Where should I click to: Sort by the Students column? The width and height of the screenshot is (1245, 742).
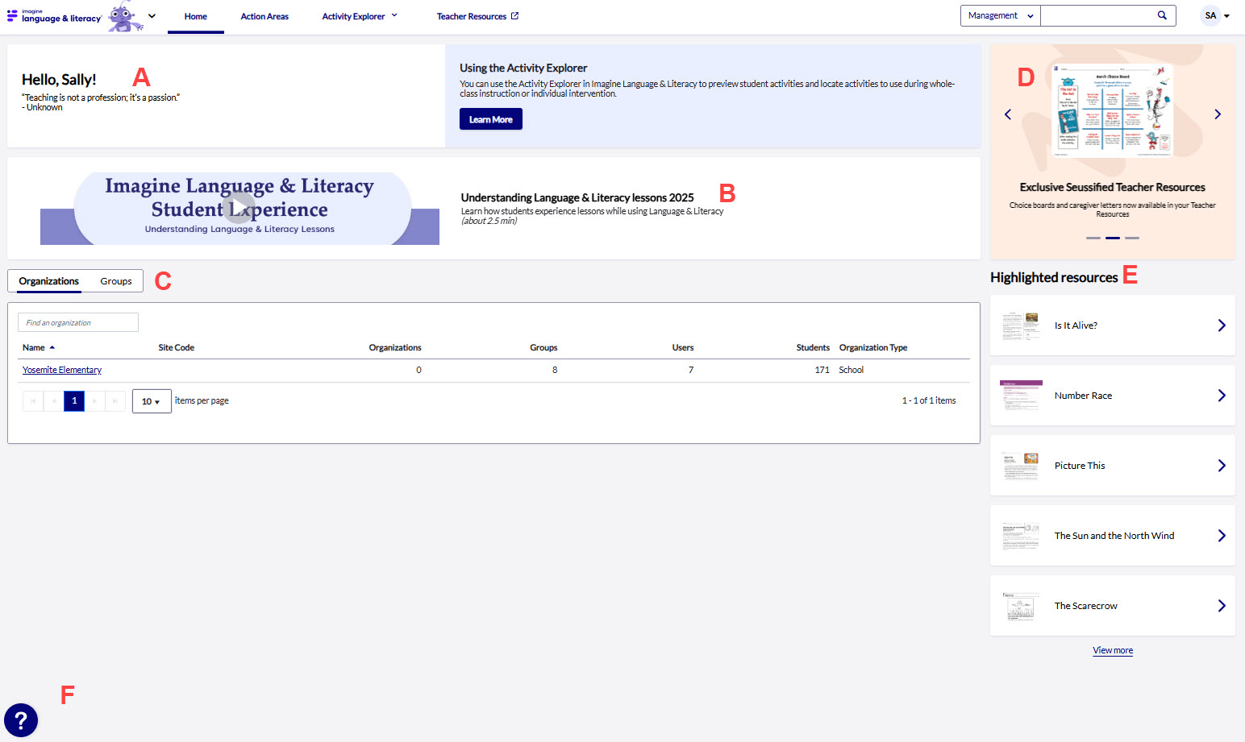pos(813,348)
